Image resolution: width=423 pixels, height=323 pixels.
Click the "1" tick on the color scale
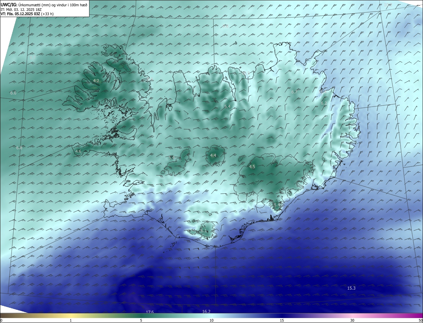[x=71, y=320]
